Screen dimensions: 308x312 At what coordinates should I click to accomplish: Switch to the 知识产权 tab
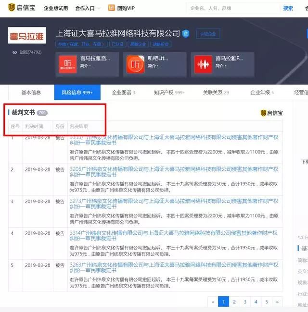[x=169, y=93]
